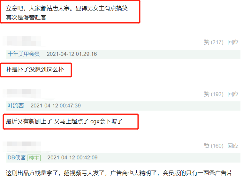Like the comment with 160 likes
The width and height of the screenshot is (243, 182).
click(213, 146)
